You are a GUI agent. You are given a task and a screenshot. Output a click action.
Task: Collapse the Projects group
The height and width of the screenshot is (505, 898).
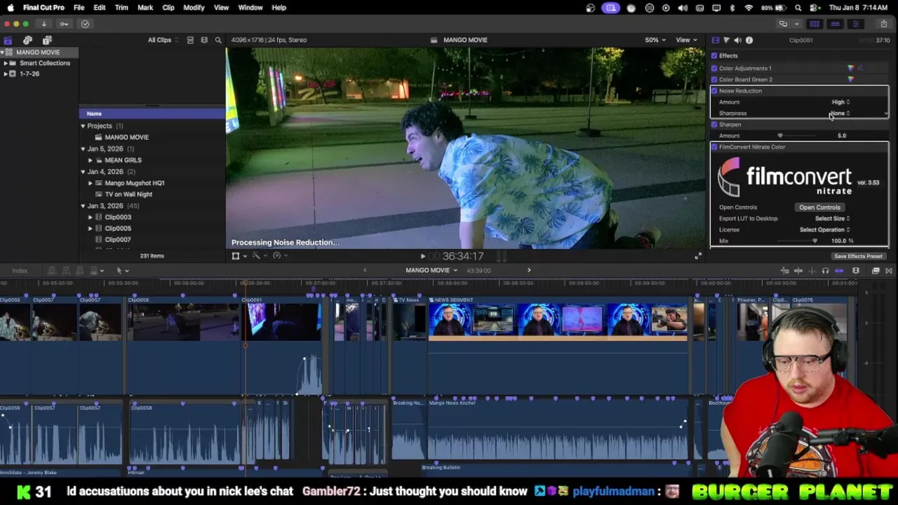tap(83, 126)
